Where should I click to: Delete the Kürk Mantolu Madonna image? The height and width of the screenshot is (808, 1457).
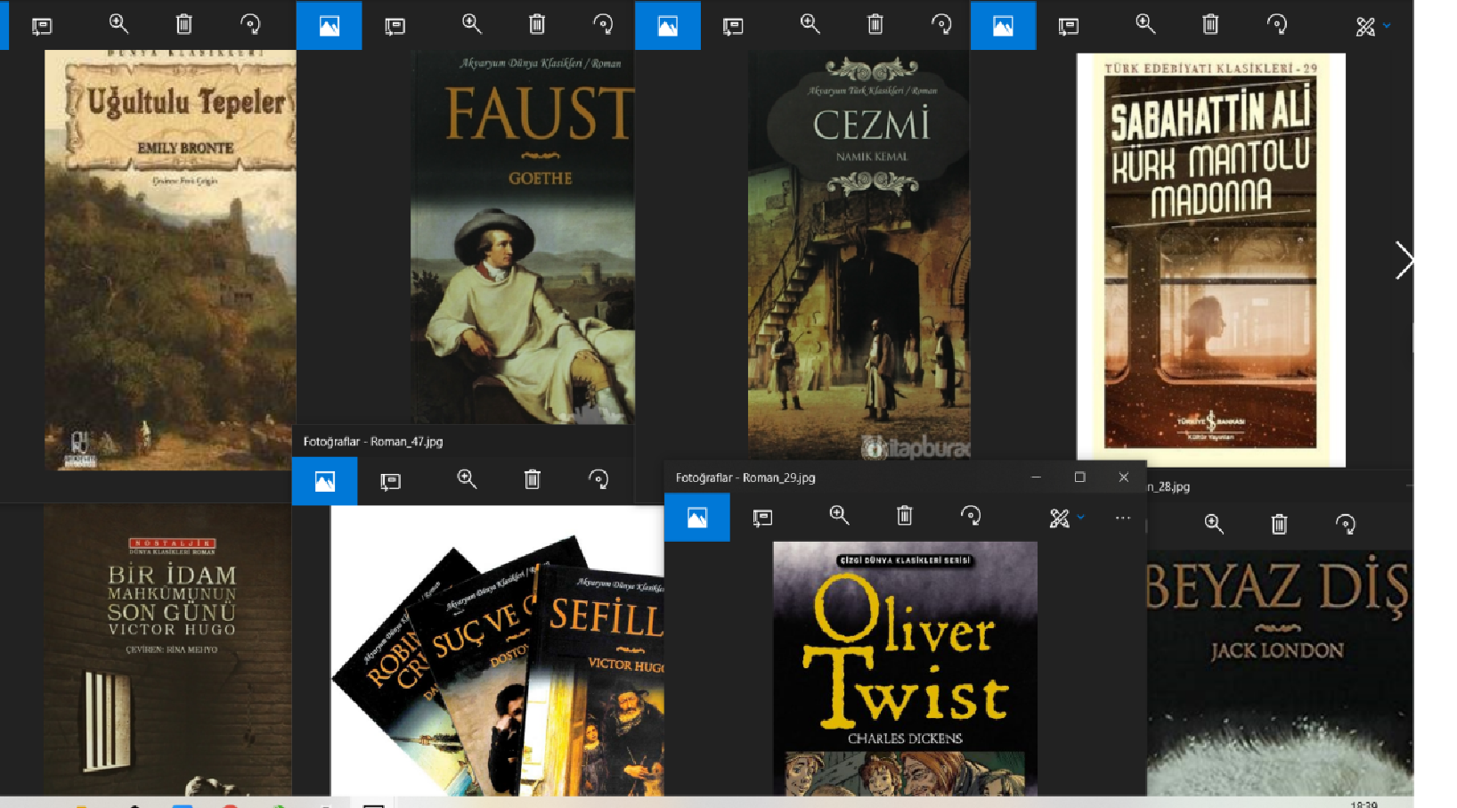tap(1210, 24)
